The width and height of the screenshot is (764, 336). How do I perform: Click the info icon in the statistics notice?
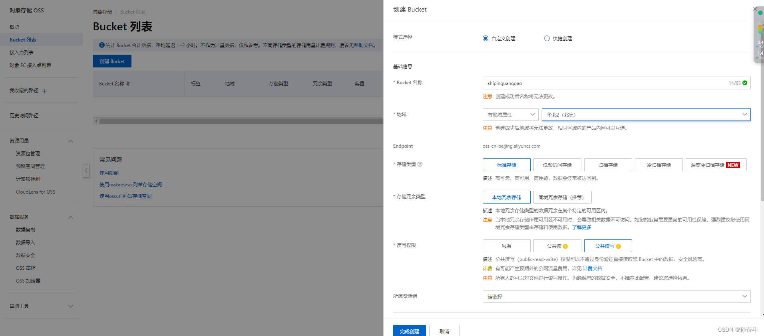pos(102,45)
